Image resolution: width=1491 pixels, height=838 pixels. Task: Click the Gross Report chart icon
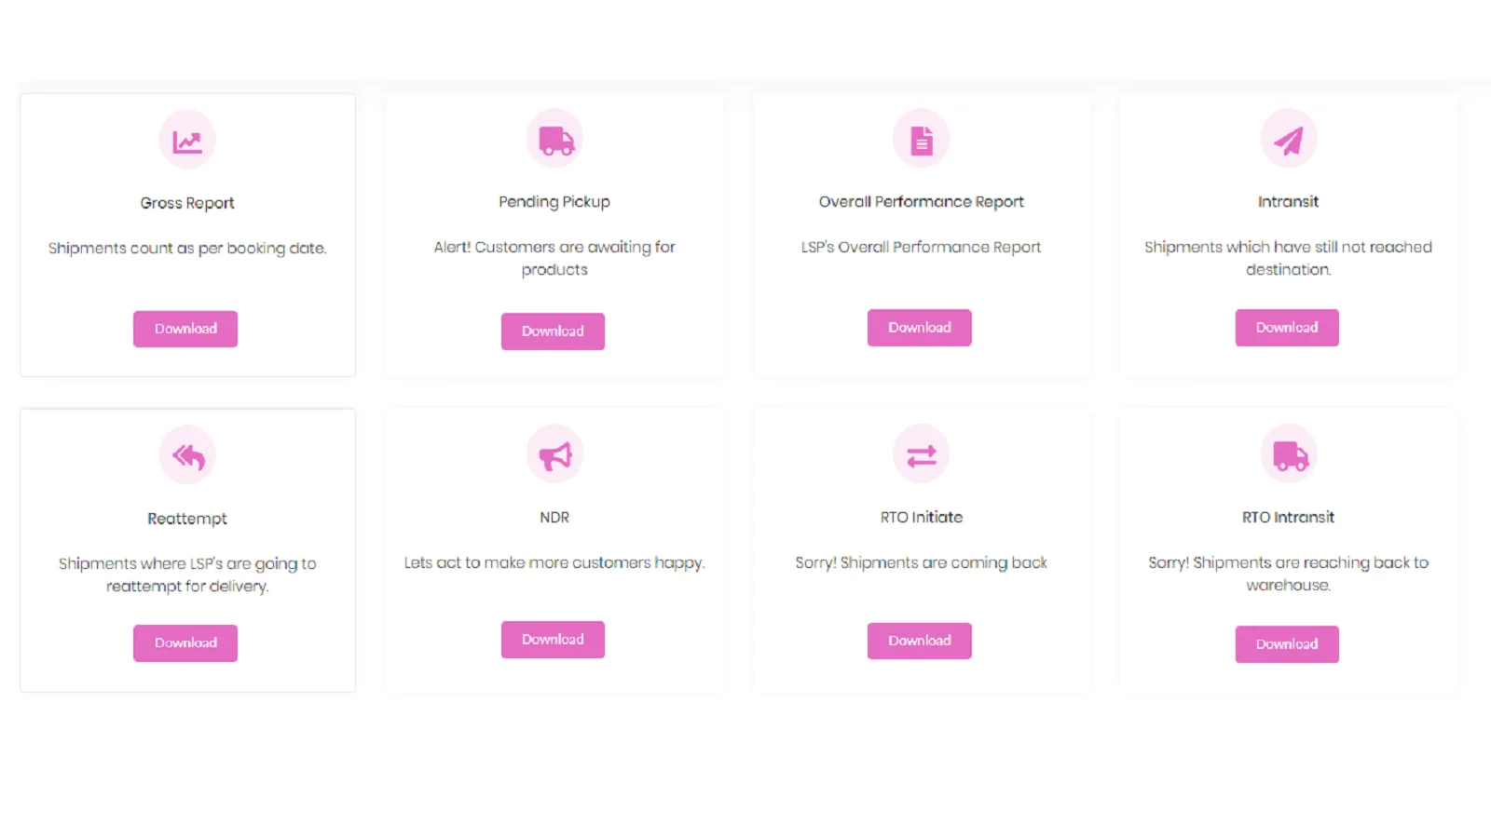click(x=187, y=141)
